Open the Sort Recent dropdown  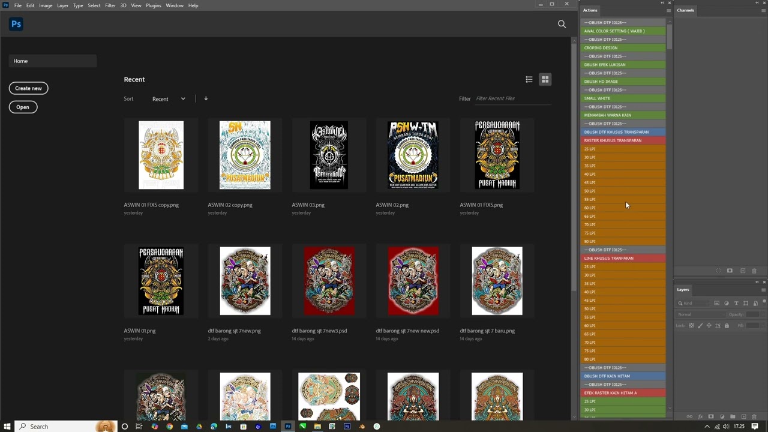(x=169, y=98)
